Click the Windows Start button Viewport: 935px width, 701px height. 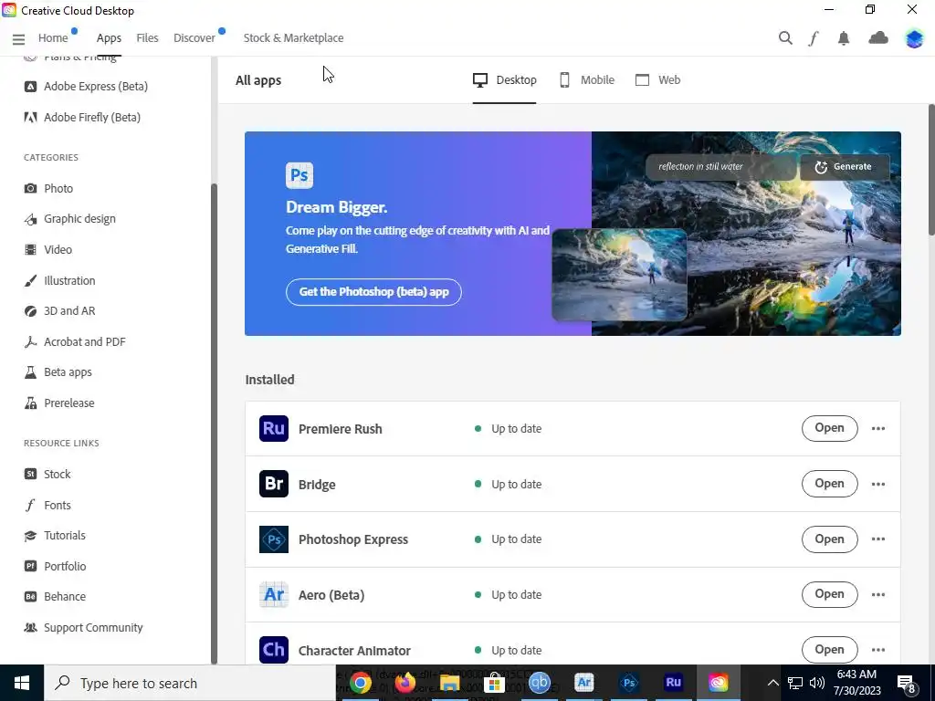point(22,683)
